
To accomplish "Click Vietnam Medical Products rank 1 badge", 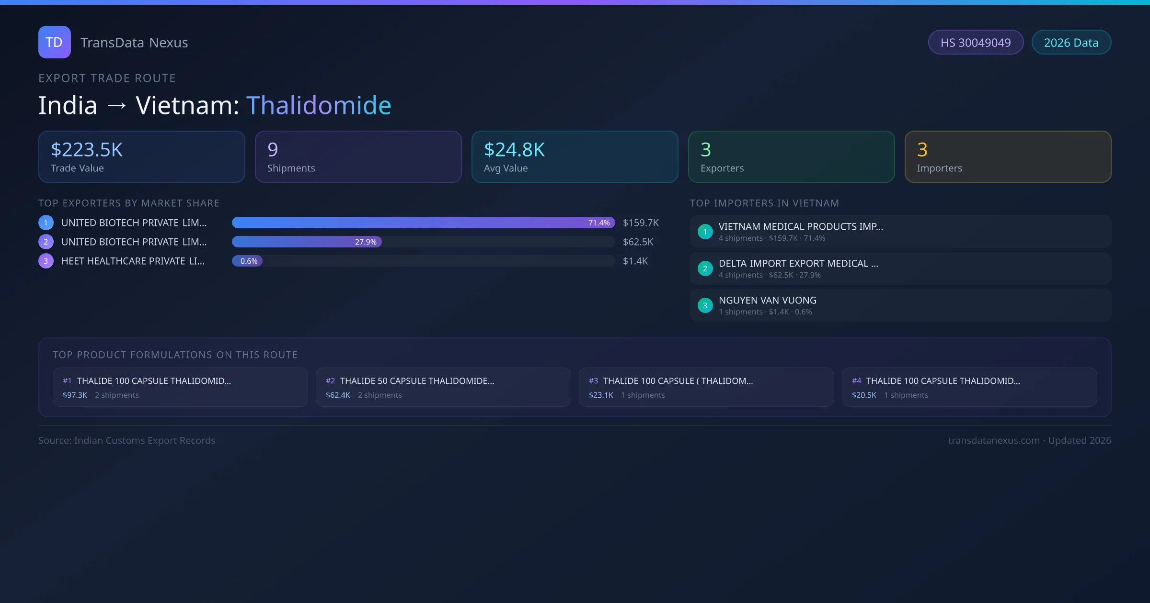I will pos(705,232).
